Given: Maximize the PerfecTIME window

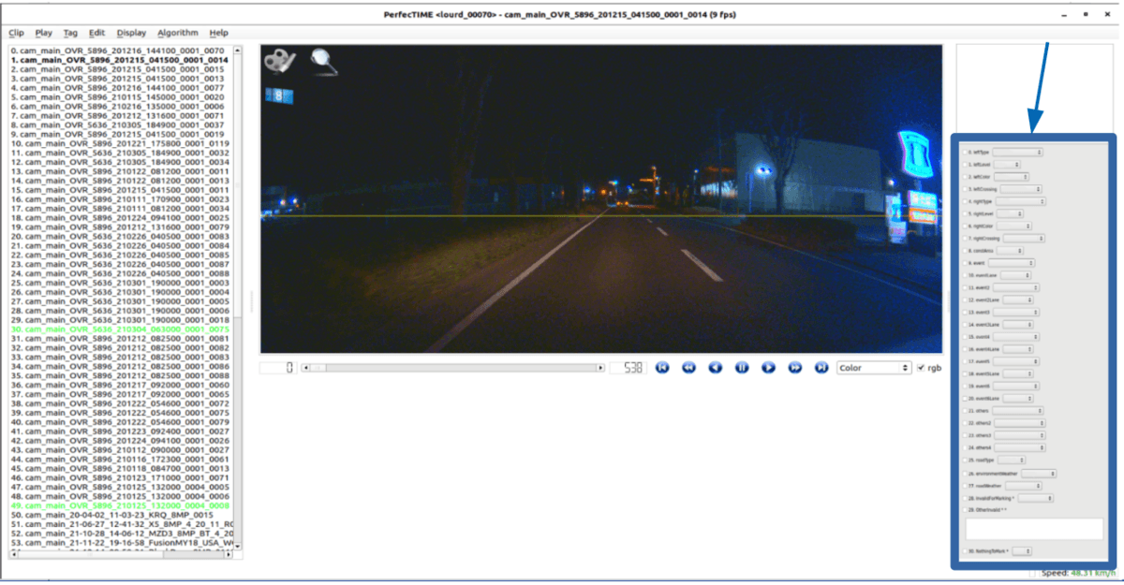Looking at the screenshot, I should [1086, 14].
